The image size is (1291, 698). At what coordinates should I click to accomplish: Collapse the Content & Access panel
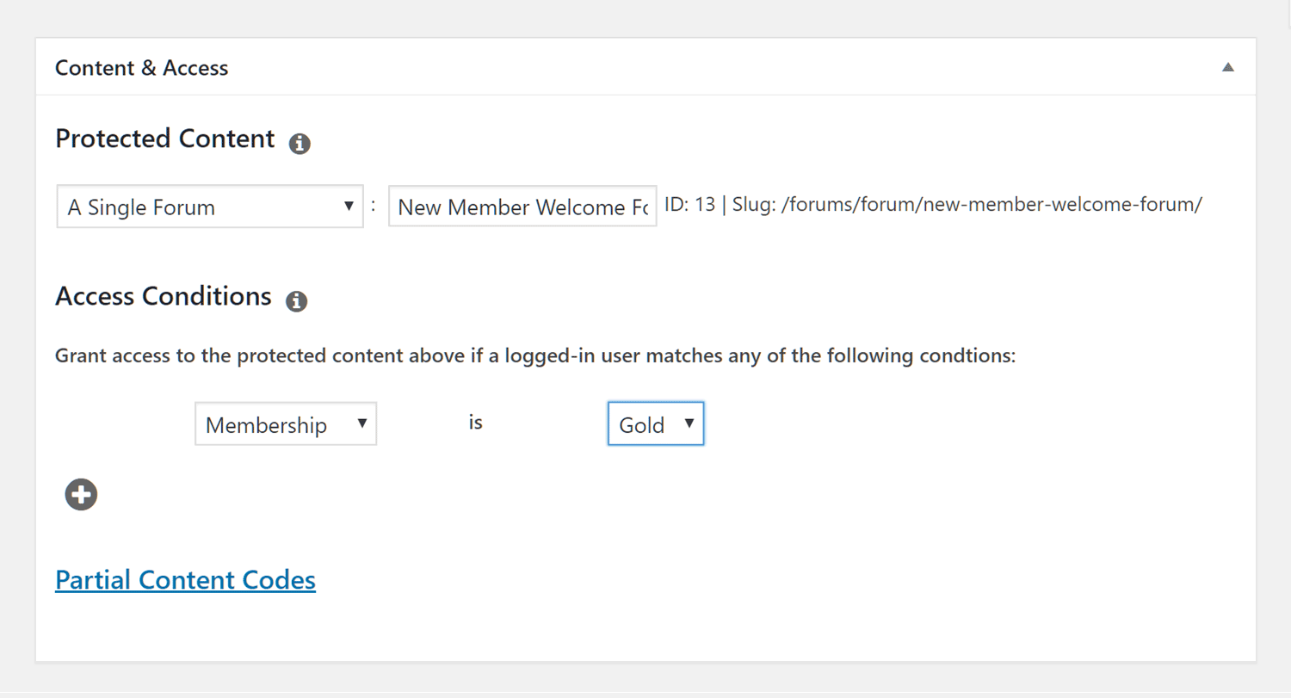pos(1228,67)
